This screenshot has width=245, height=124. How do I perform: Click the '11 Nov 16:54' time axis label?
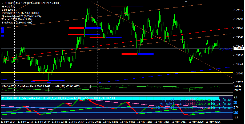coord(77,122)
